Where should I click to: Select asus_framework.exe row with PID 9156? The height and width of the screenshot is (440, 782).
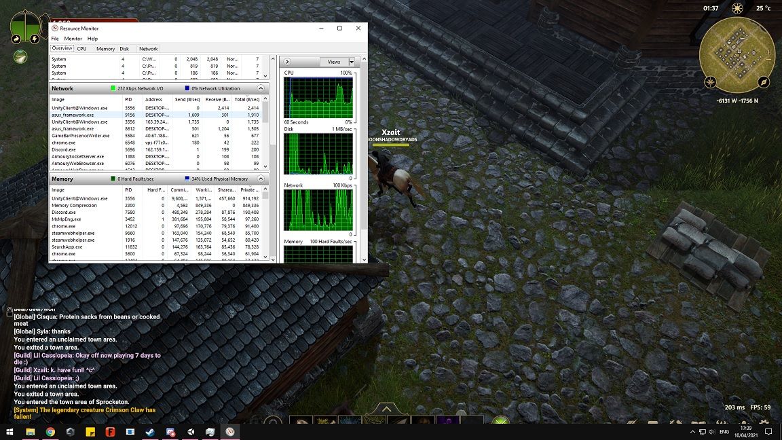pos(155,115)
